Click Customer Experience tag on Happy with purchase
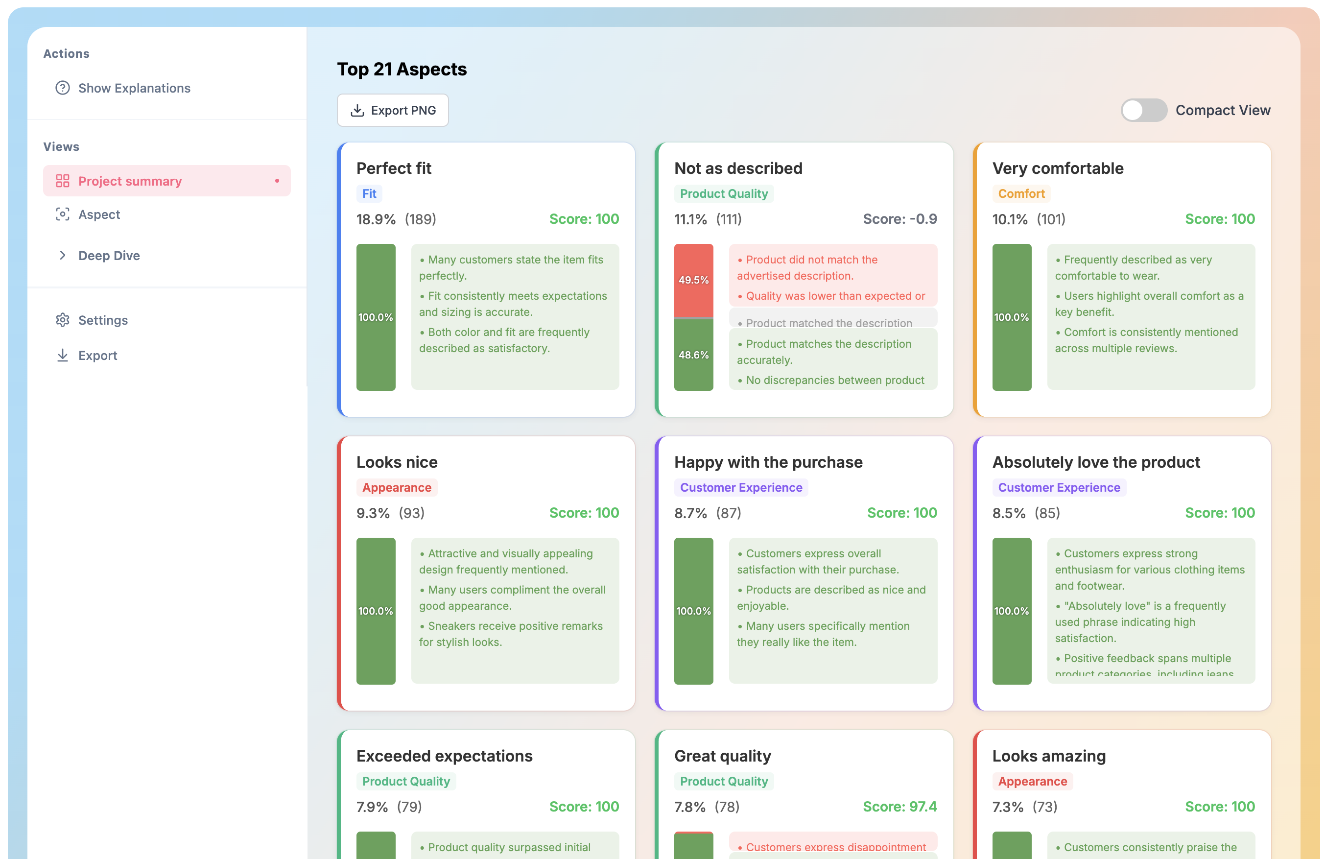1325x859 pixels. [x=740, y=488]
